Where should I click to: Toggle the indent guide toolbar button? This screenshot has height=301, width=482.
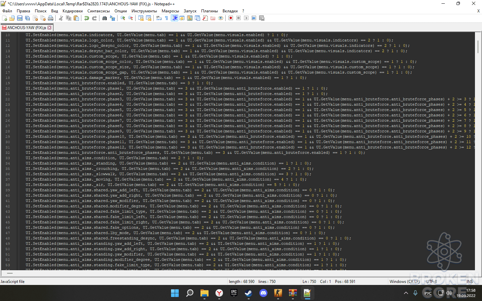174,18
